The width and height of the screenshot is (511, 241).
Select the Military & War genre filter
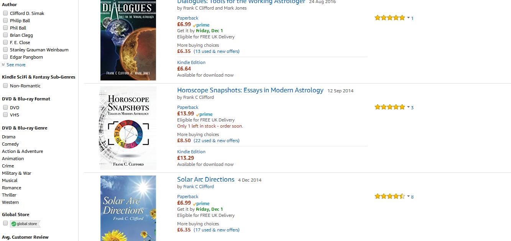[x=16, y=173]
